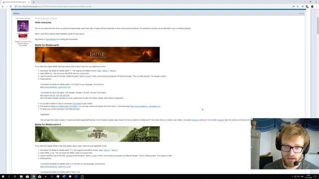
Task: Open the all-in-one patch 1.06 exe link
Action: coord(54,95)
